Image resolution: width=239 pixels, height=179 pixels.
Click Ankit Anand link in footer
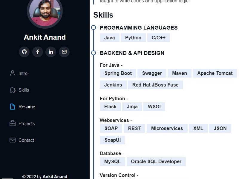pos(55,177)
